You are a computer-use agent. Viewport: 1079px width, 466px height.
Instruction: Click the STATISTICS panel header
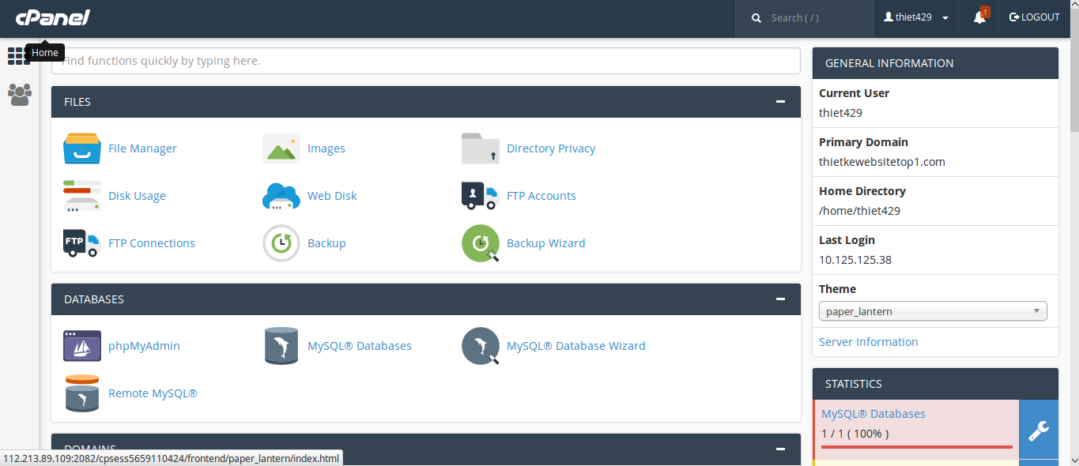935,384
